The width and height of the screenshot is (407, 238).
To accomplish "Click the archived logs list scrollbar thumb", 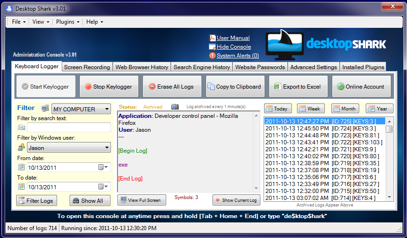I will pos(389,129).
